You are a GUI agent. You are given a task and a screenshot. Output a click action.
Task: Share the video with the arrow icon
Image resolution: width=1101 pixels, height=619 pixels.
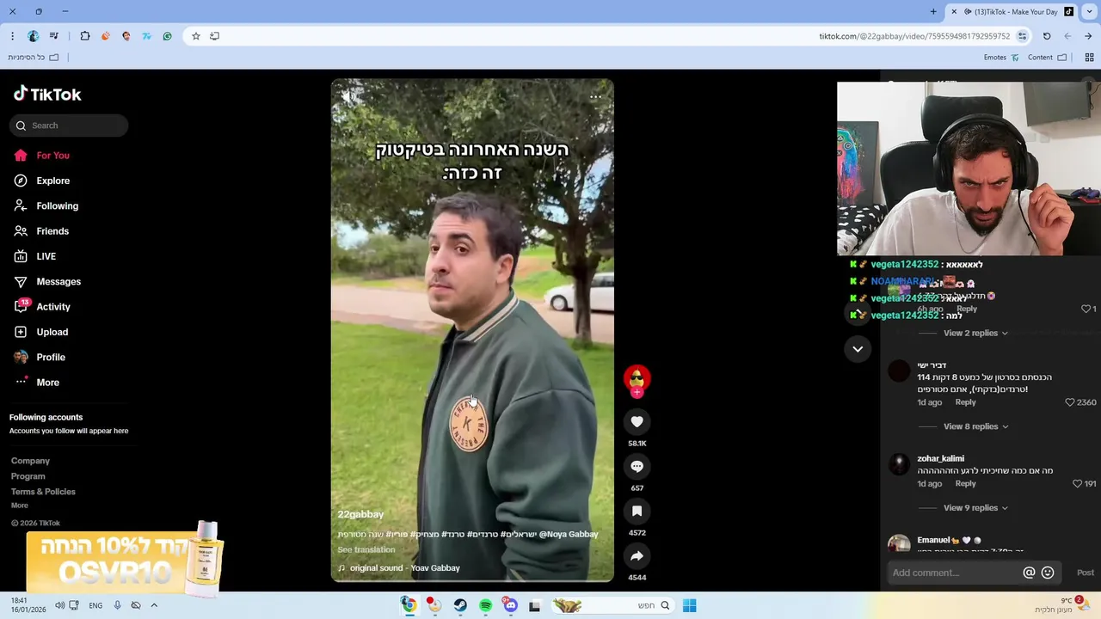pyautogui.click(x=637, y=556)
